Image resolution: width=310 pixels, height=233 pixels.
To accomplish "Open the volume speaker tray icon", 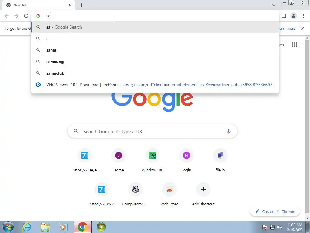I will coord(279,227).
